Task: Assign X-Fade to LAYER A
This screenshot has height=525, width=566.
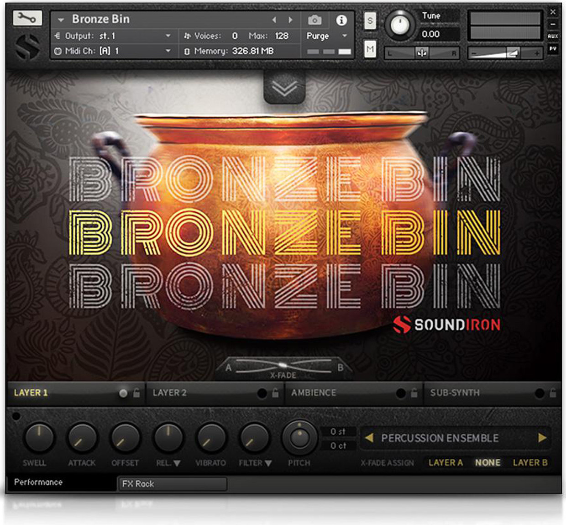Action: point(445,463)
